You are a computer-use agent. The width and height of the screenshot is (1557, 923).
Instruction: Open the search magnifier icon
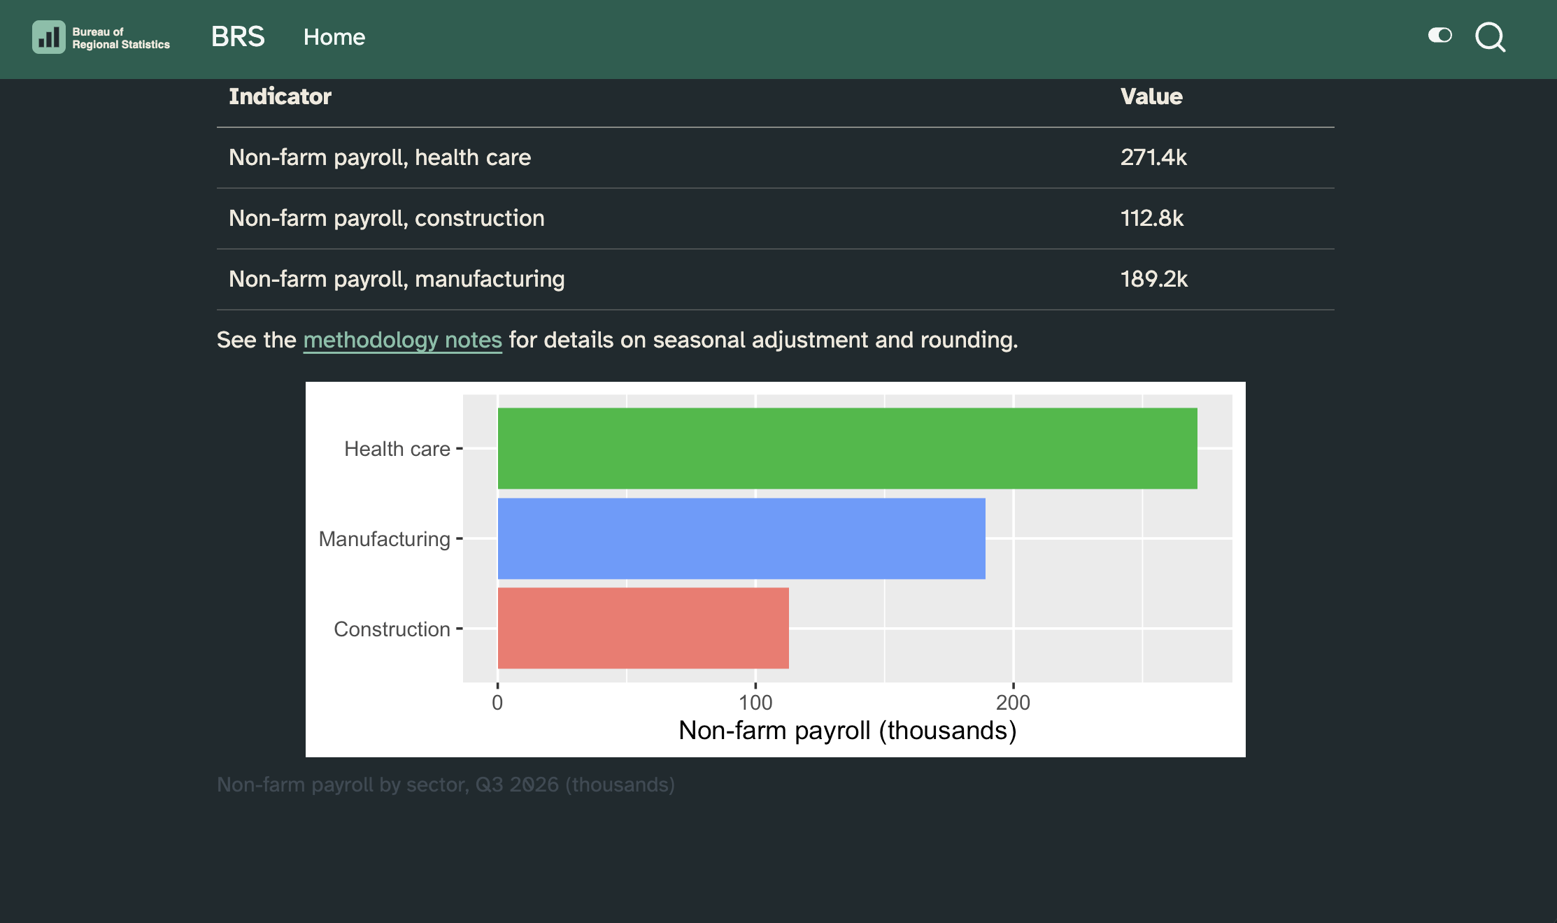click(1490, 37)
